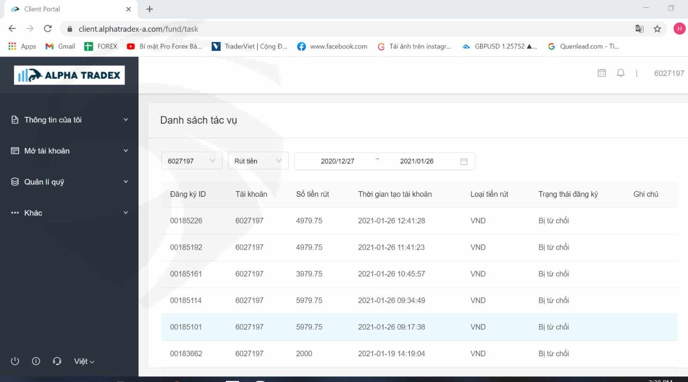
Task: Open the account 6027197 dropdown filter
Action: click(x=191, y=161)
